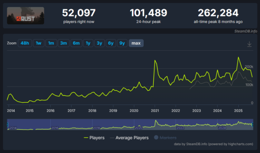This screenshot has width=260, height=153.
Task: Click the 2020 position in navigator strip
Action: (x=138, y=128)
